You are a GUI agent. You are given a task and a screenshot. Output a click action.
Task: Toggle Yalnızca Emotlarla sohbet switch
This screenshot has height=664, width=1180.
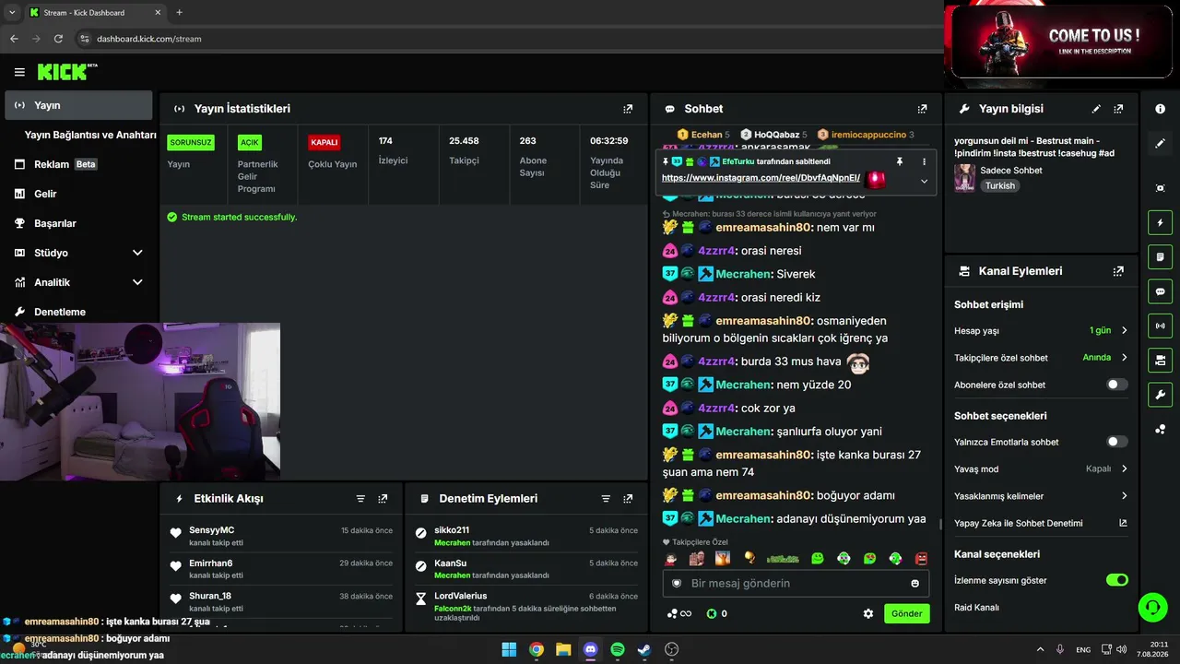(x=1116, y=442)
